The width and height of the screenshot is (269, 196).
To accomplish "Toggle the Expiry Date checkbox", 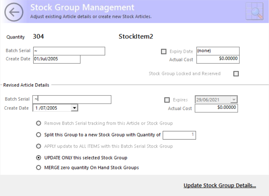I will pyautogui.click(x=164, y=52).
